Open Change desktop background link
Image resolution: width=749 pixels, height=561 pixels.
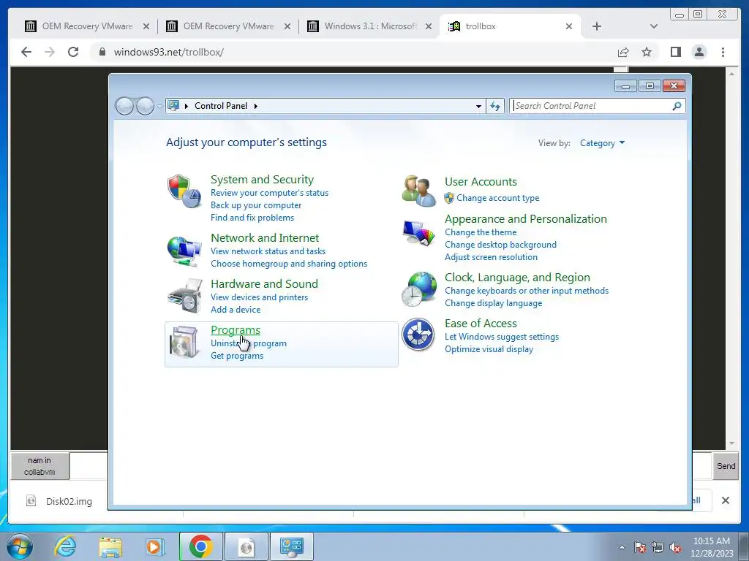[500, 245]
